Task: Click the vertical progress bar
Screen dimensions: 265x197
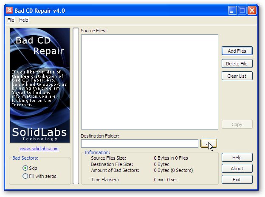Action: coord(76,106)
